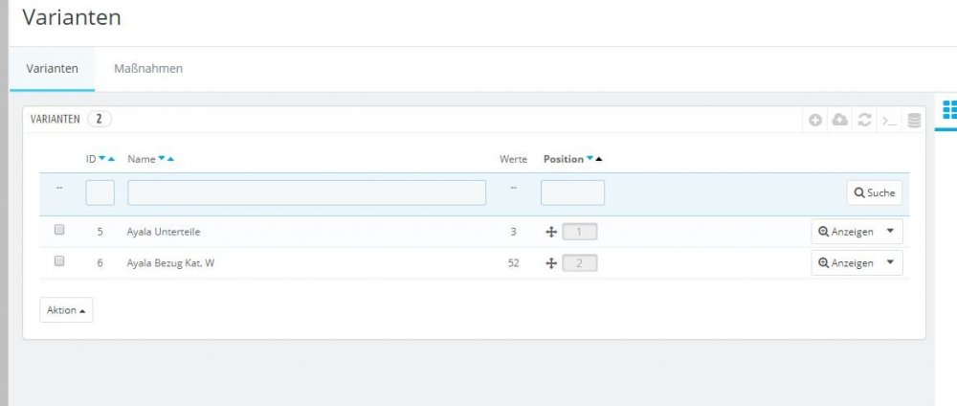
Task: Click the Werte value 52
Action: tap(513, 263)
